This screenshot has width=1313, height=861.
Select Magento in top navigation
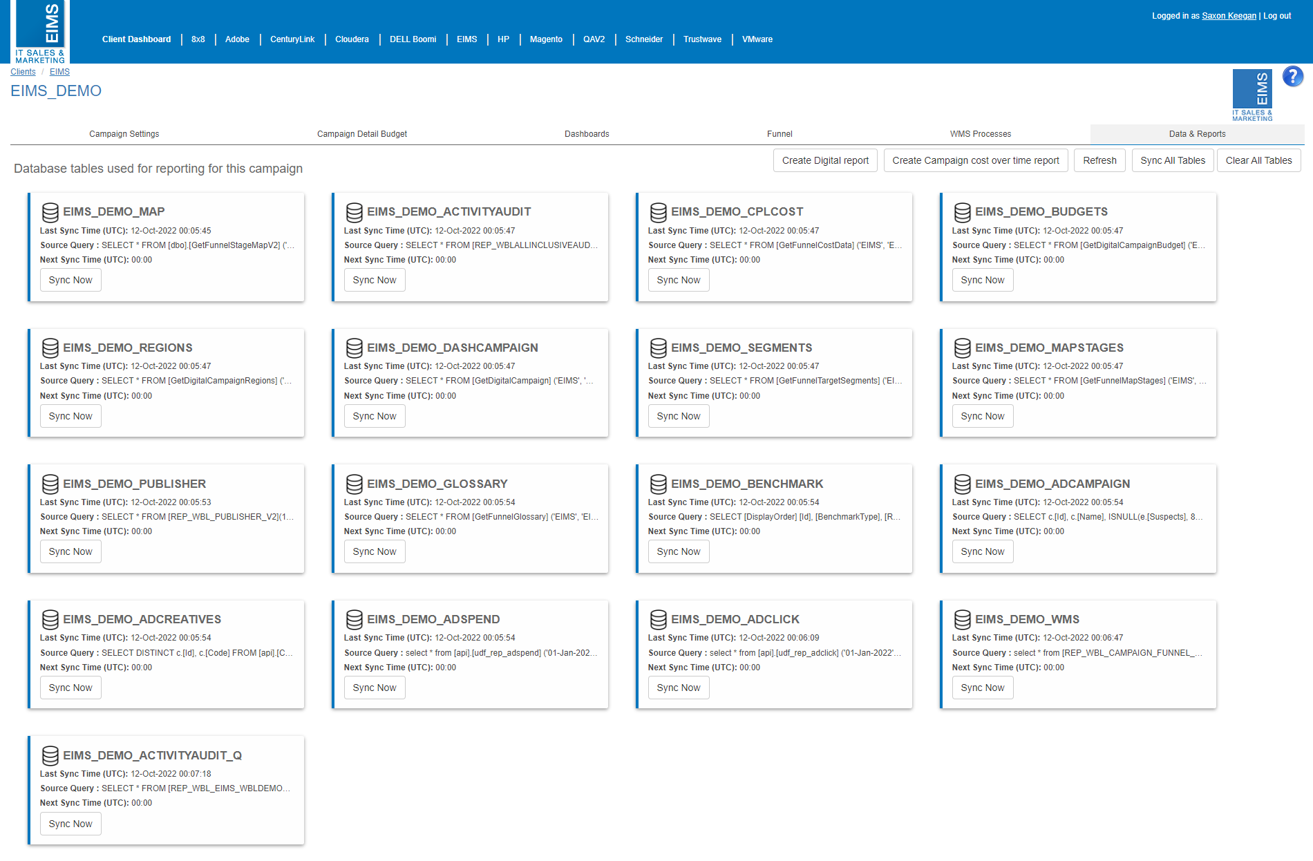(546, 39)
